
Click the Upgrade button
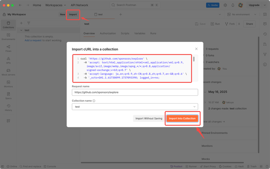pyautogui.click(x=254, y=5)
